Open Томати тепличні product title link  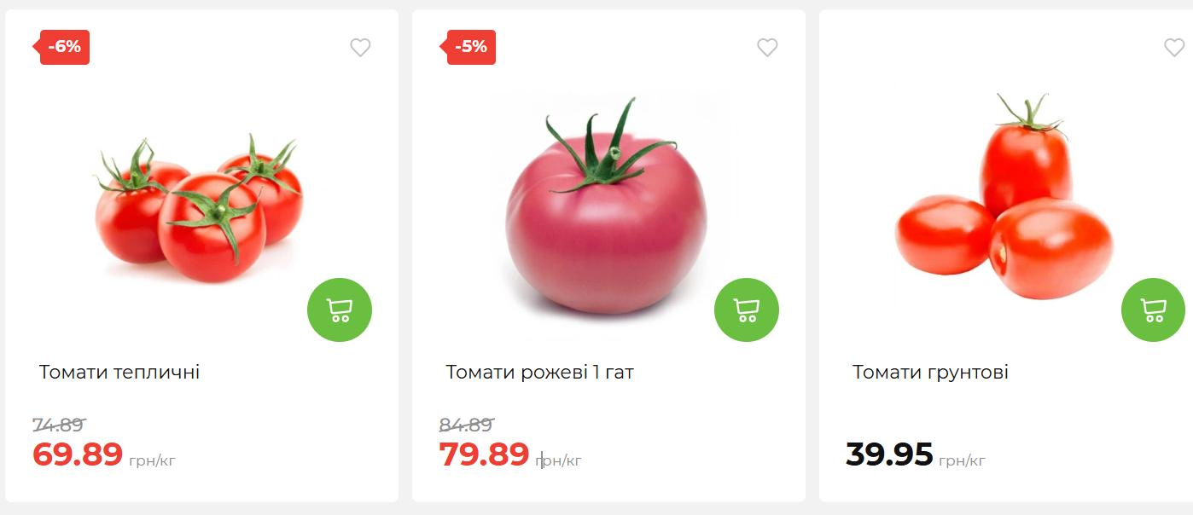[x=119, y=373]
